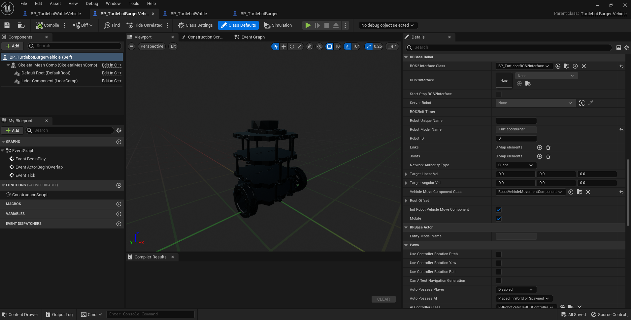Uncheck the Mobile checkbox
Screen dimensions: 631x320
499,219
